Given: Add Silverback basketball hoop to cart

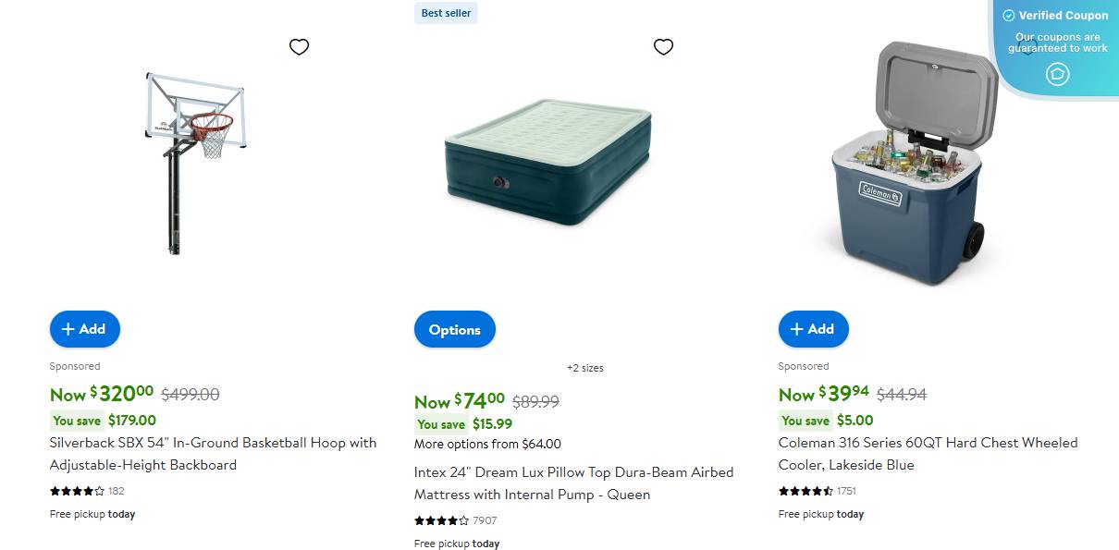Looking at the screenshot, I should point(84,328).
